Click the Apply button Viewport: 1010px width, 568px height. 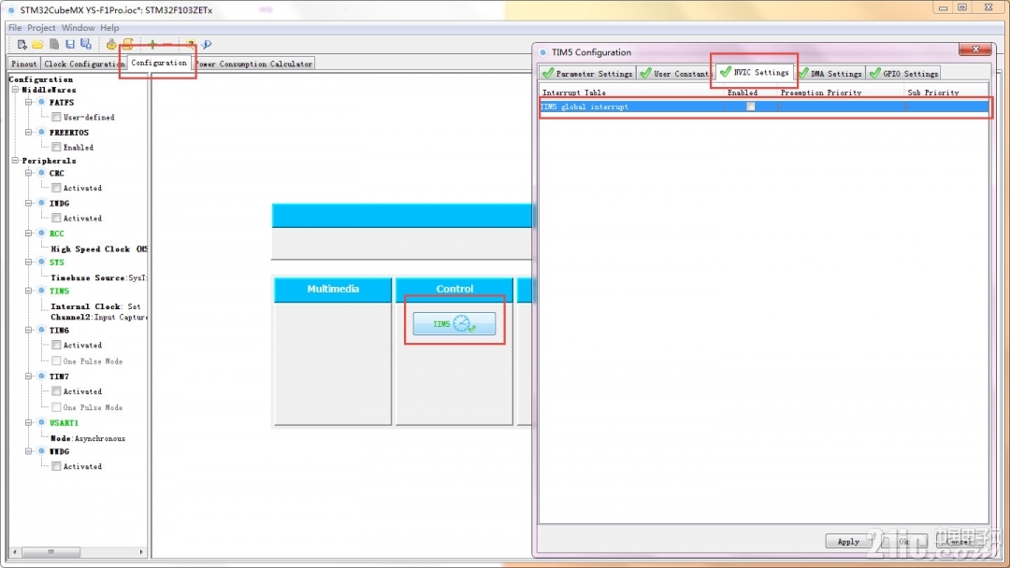(848, 542)
